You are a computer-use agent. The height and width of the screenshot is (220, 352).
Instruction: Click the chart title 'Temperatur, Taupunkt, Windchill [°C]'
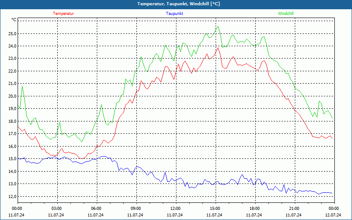click(179, 4)
